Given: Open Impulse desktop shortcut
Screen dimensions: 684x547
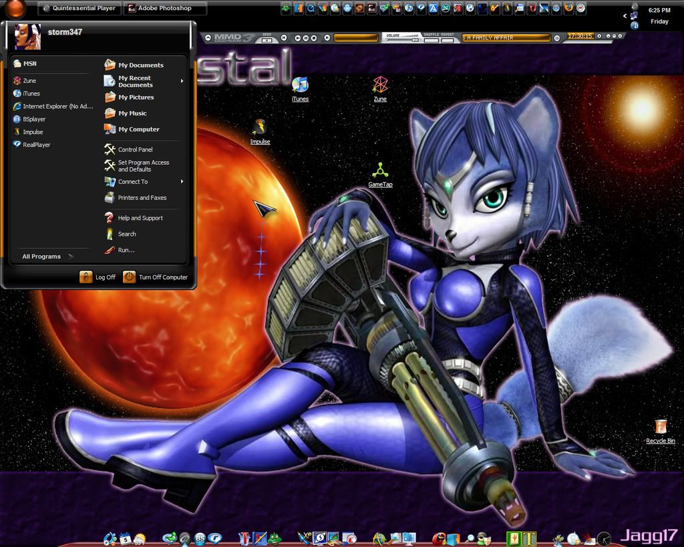Looking at the screenshot, I should point(260,132).
